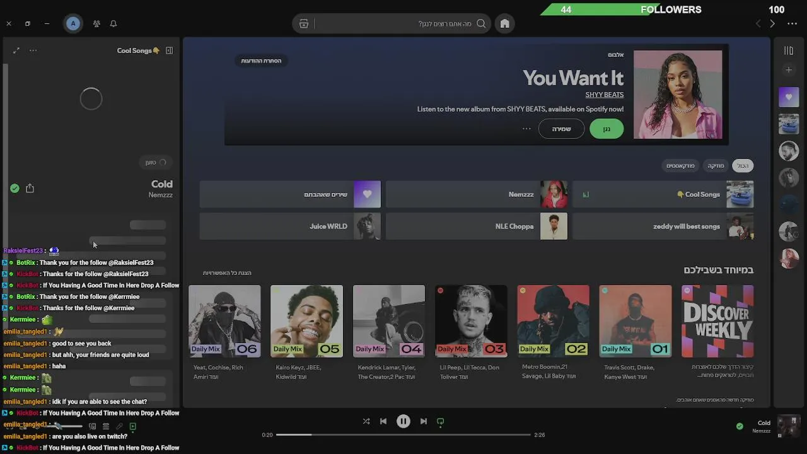Screen dimensions: 807x454
Task: Click במיוחד בשבילכם section heading
Action: tap(719, 270)
